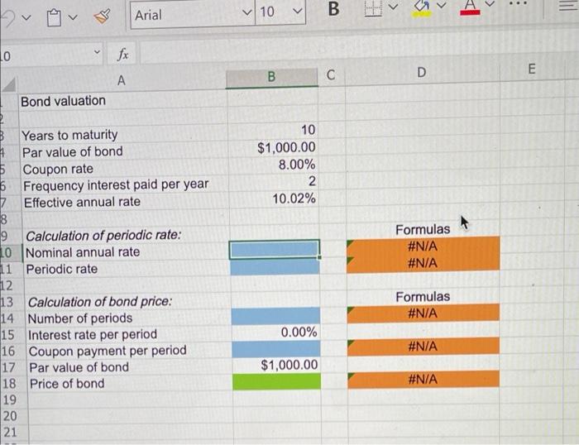Viewport: 579px width, 445px height.
Task: Select the frequency value 2 cell
Action: tap(274, 181)
